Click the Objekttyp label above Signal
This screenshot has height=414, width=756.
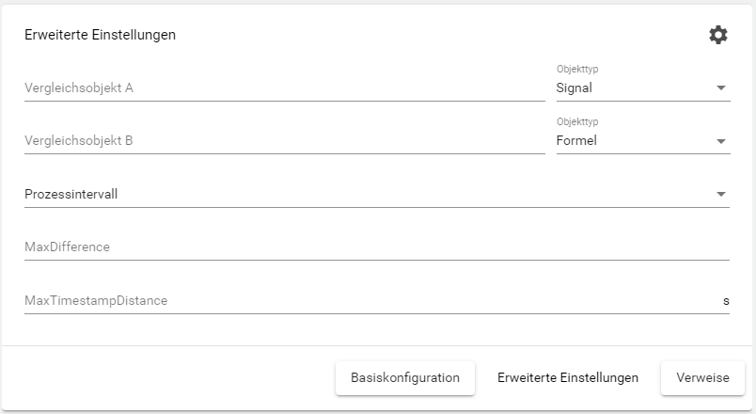tap(577, 69)
